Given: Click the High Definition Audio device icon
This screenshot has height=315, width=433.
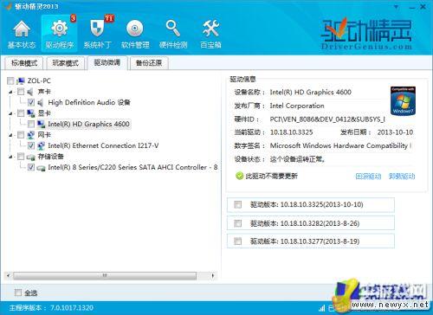Looking at the screenshot, I should pos(41,102).
